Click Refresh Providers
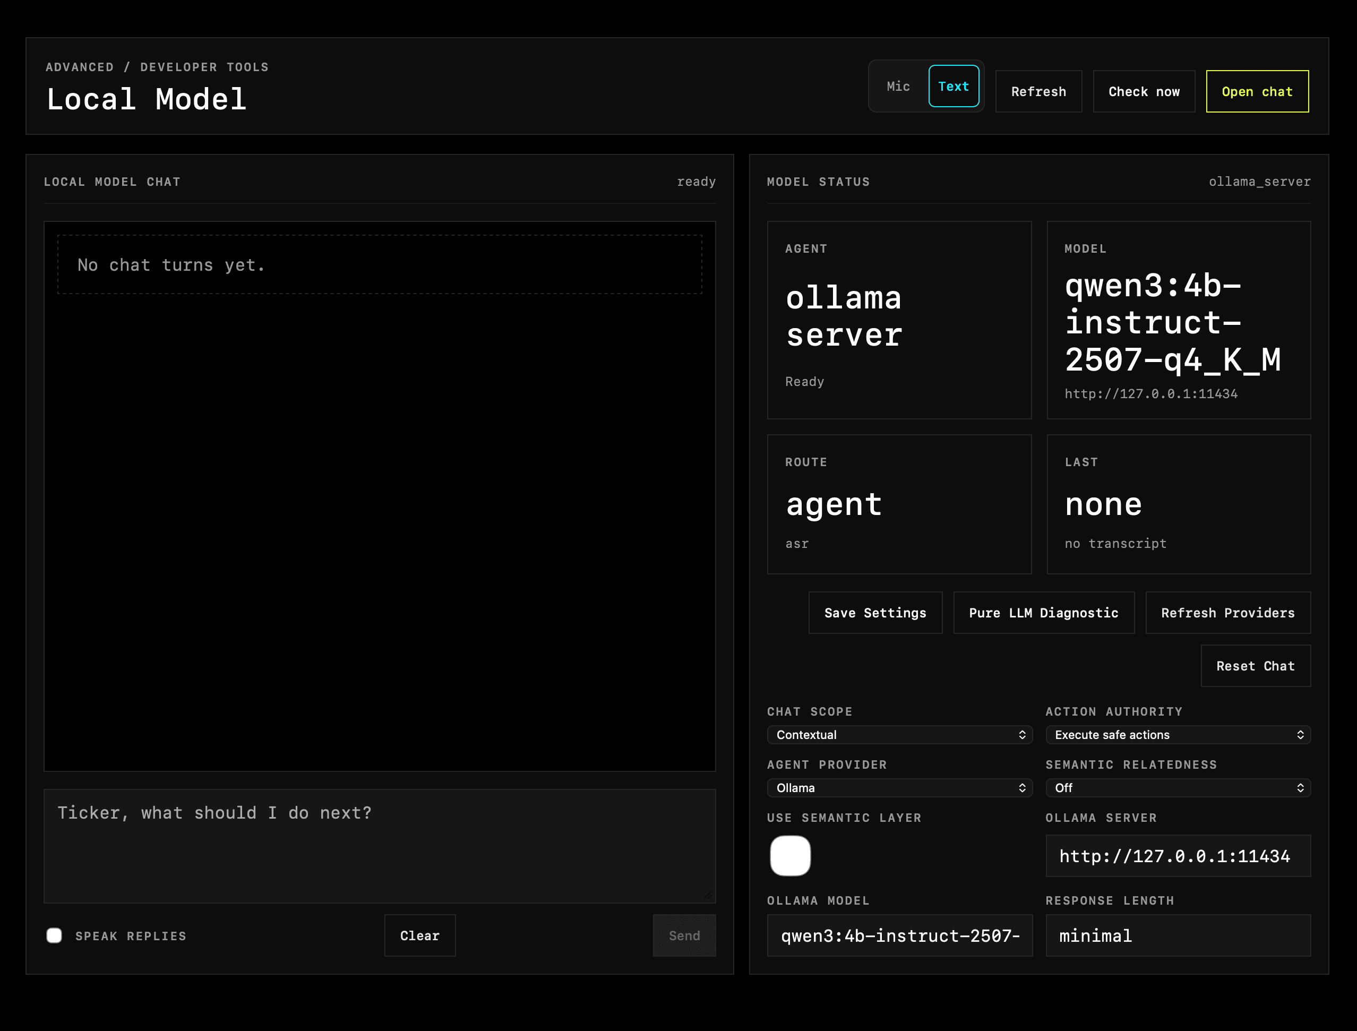The width and height of the screenshot is (1357, 1031). pos(1227,613)
